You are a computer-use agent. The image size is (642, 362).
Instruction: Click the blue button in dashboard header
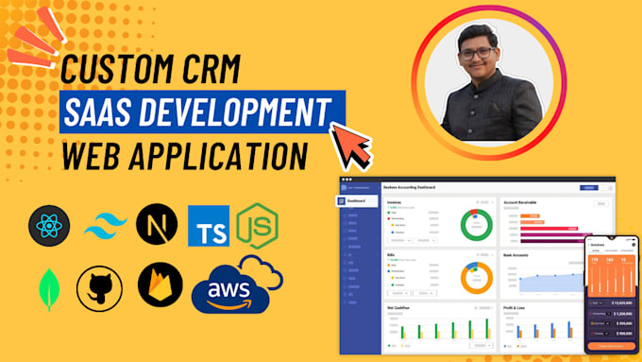click(589, 188)
